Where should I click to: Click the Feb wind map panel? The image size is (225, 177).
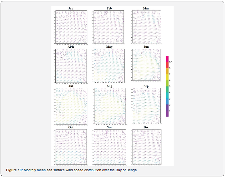[x=109, y=27]
